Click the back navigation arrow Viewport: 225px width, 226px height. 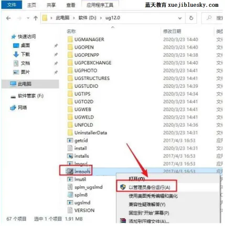8,18
